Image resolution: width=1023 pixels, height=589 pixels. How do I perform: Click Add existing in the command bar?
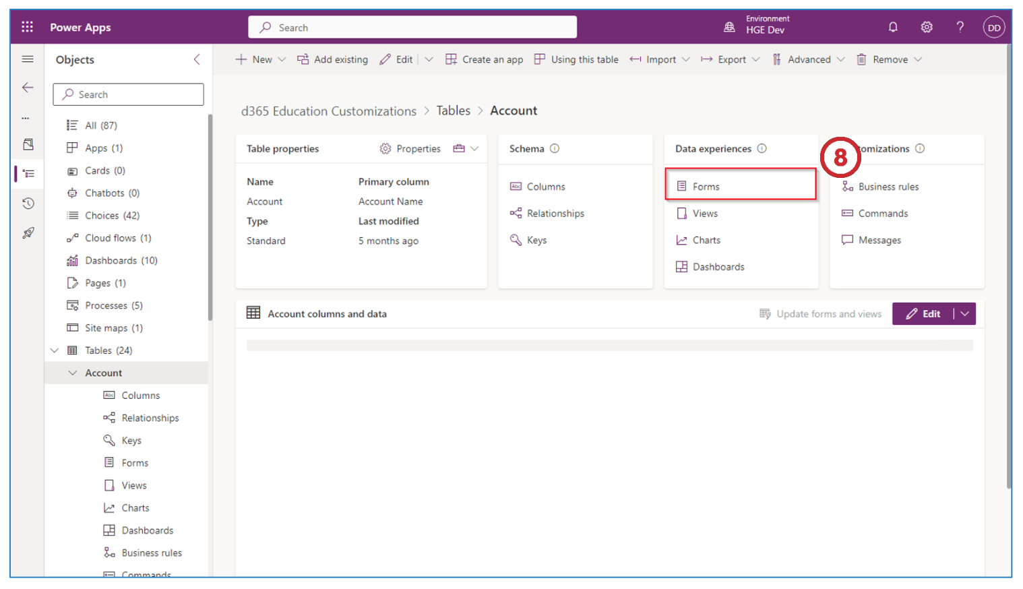pos(333,59)
